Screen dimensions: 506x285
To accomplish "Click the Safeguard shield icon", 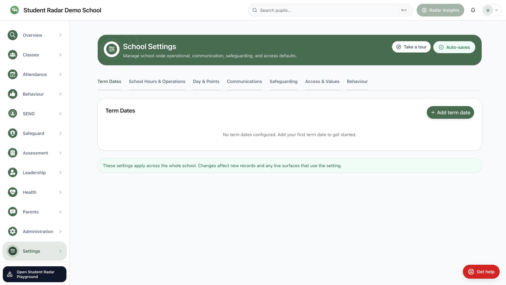I will tap(13, 133).
